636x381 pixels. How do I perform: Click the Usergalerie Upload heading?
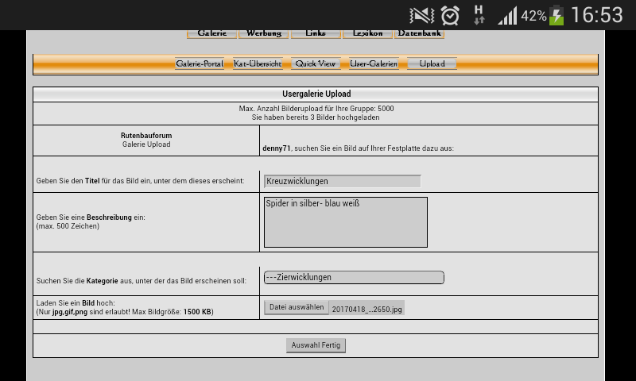pyautogui.click(x=316, y=94)
